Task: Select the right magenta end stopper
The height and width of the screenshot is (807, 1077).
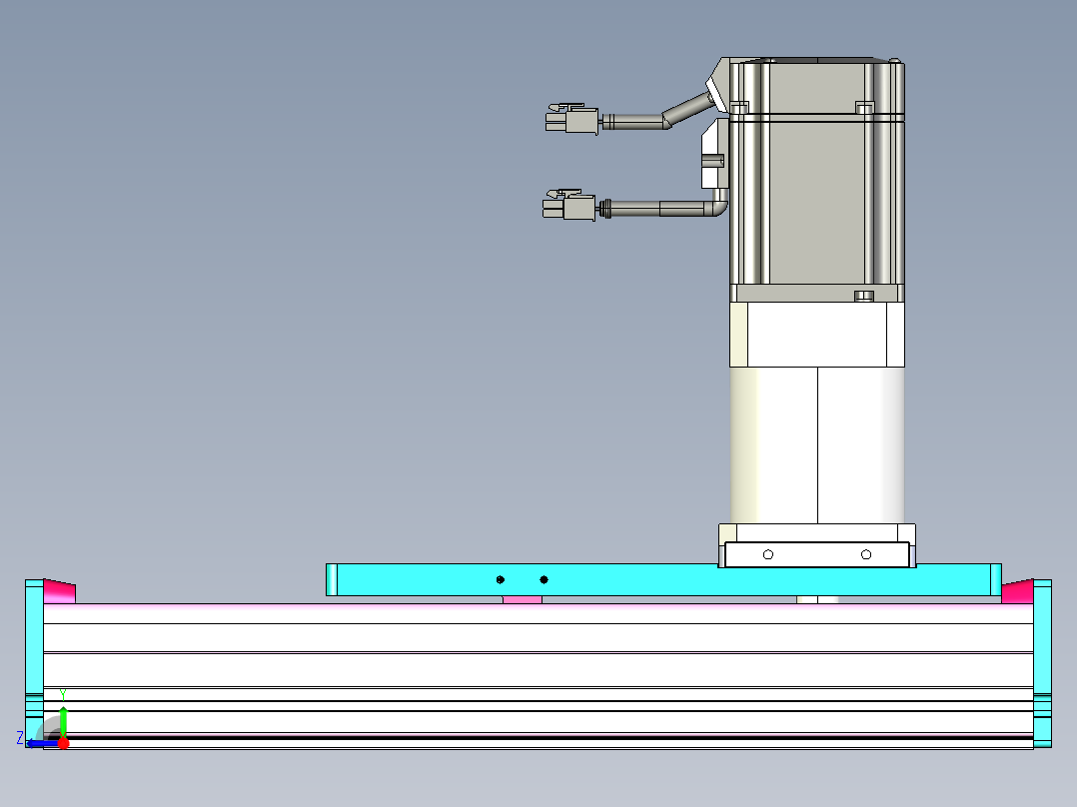Action: [x=1017, y=591]
